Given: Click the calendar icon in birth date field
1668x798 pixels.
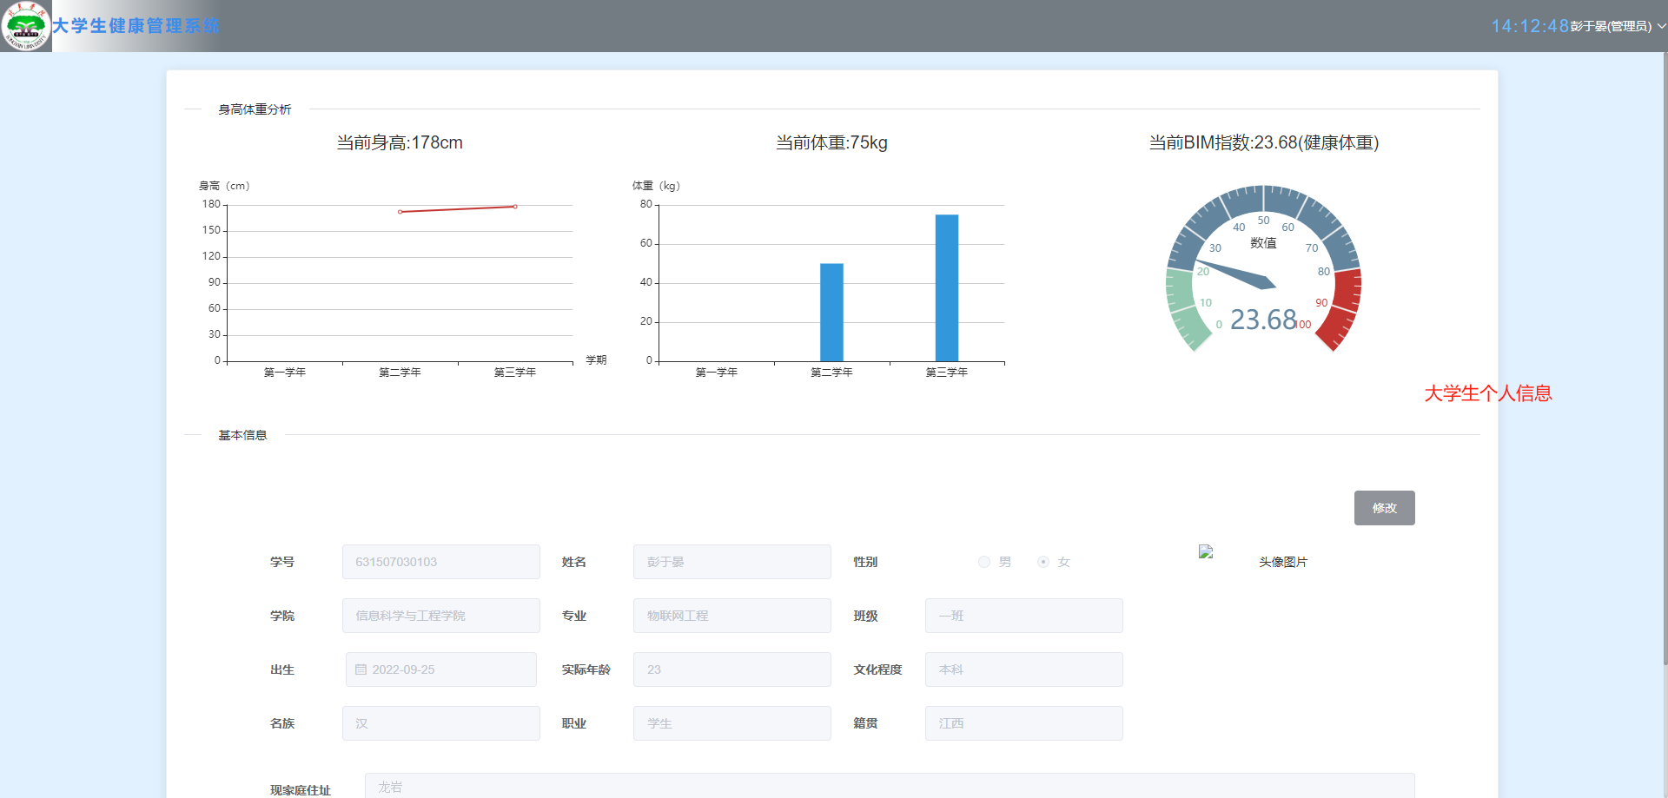Looking at the screenshot, I should 361,669.
